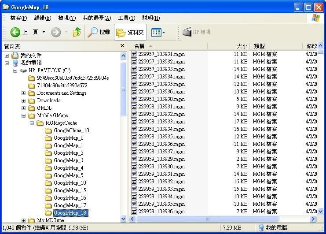The height and width of the screenshot is (234, 326).
Task: Expand the Documents and Settings folder
Action: click(24, 93)
